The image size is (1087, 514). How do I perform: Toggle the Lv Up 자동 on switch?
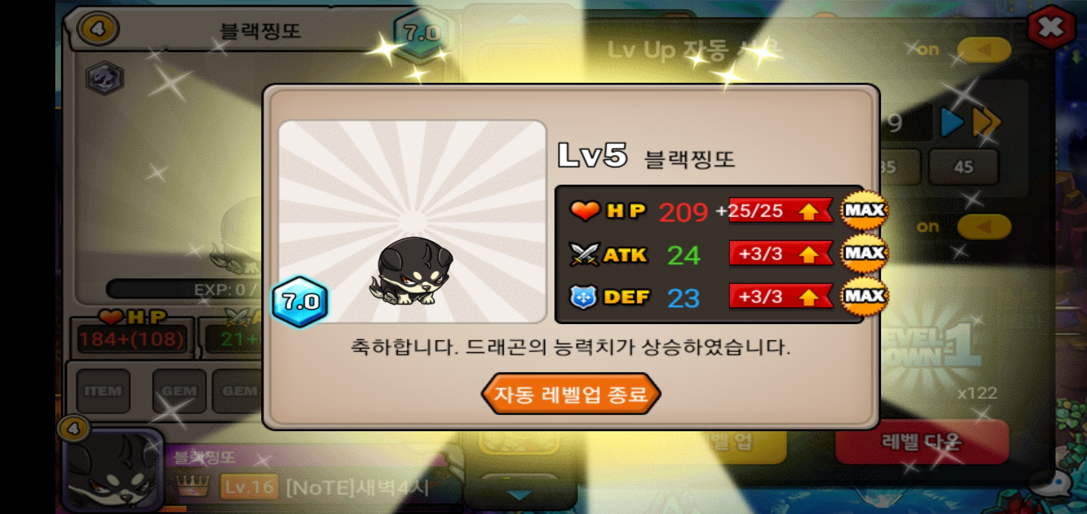point(984,49)
